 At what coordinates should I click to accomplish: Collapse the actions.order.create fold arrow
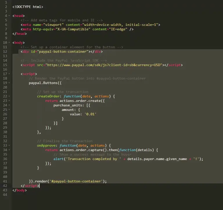coord(10,101)
